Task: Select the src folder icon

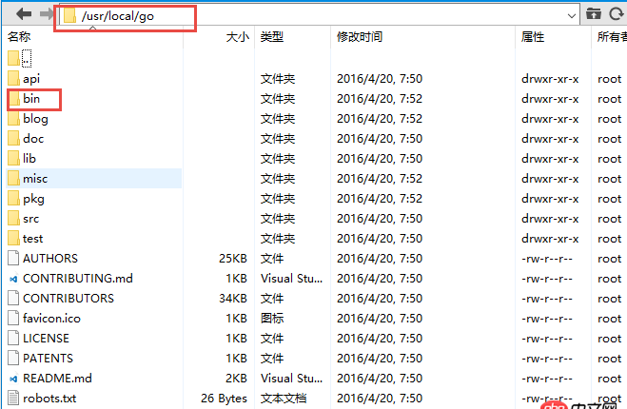Action: [13, 219]
